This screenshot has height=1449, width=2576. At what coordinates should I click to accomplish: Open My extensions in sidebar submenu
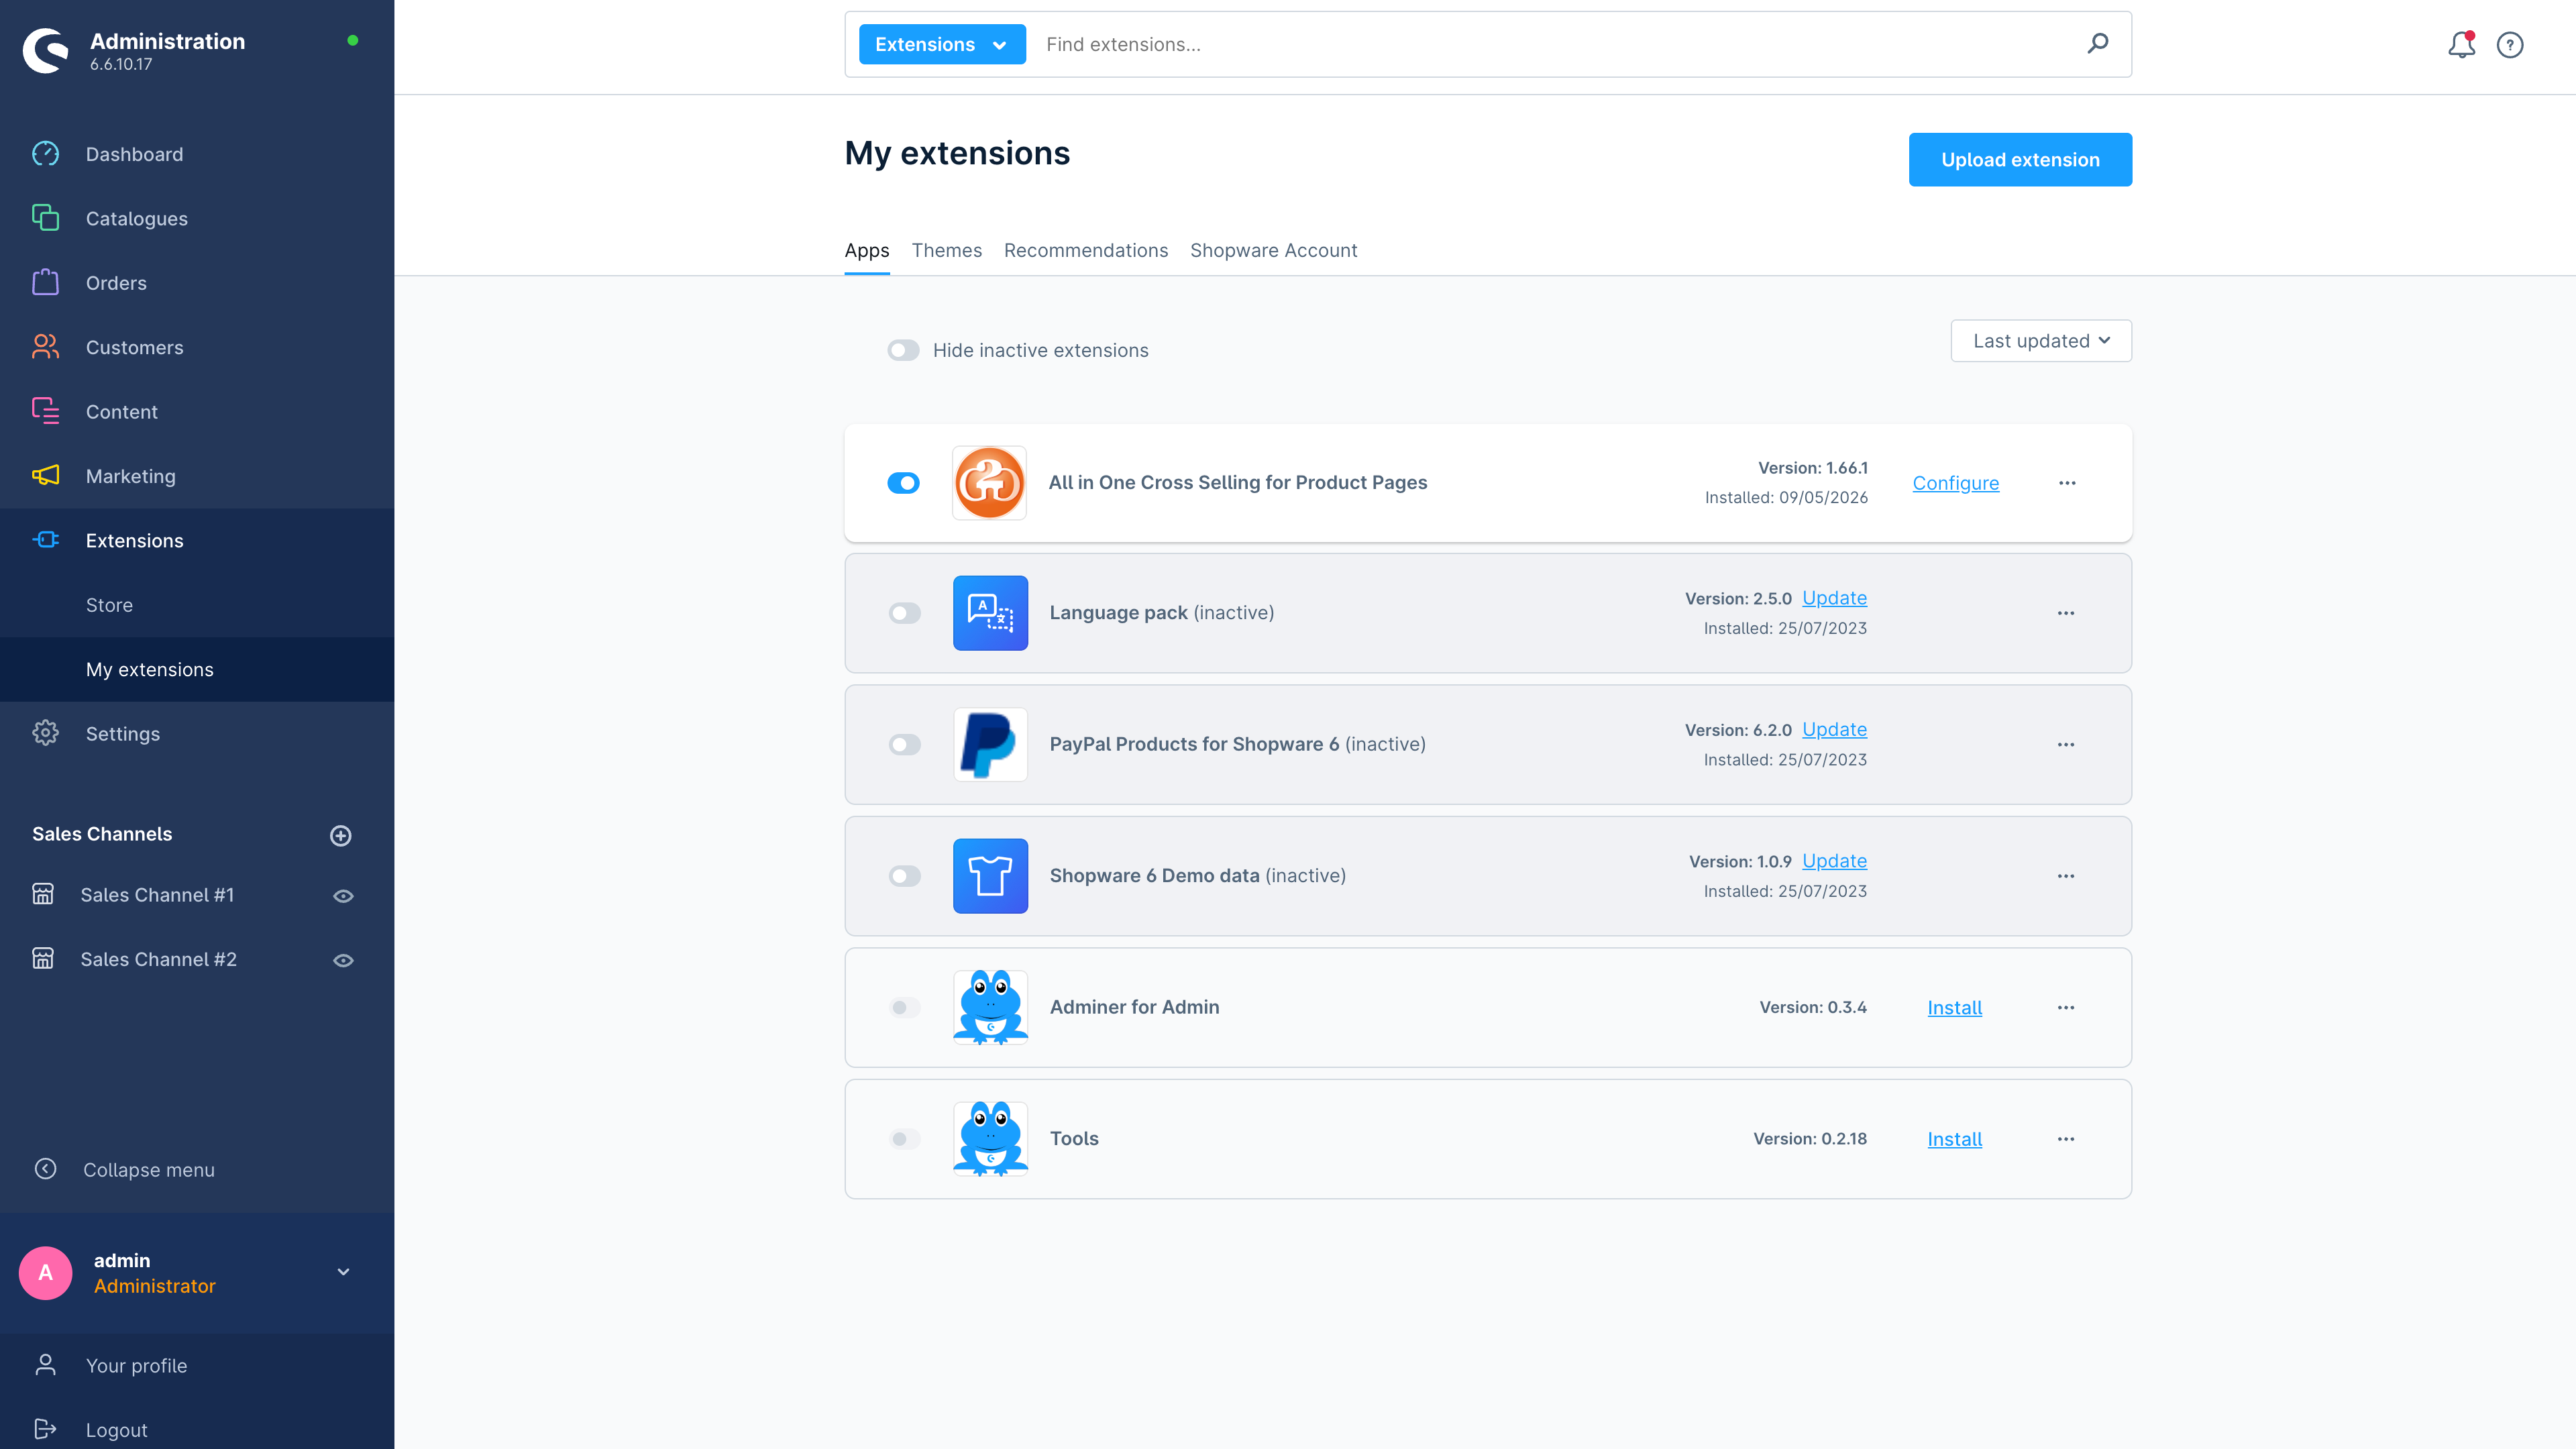coord(197,669)
